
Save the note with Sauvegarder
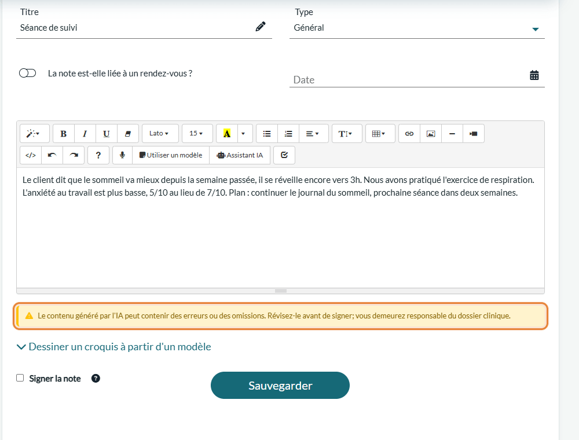click(x=280, y=386)
